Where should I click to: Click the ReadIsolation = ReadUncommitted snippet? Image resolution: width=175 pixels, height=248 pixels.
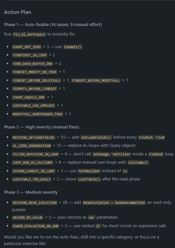114,203
